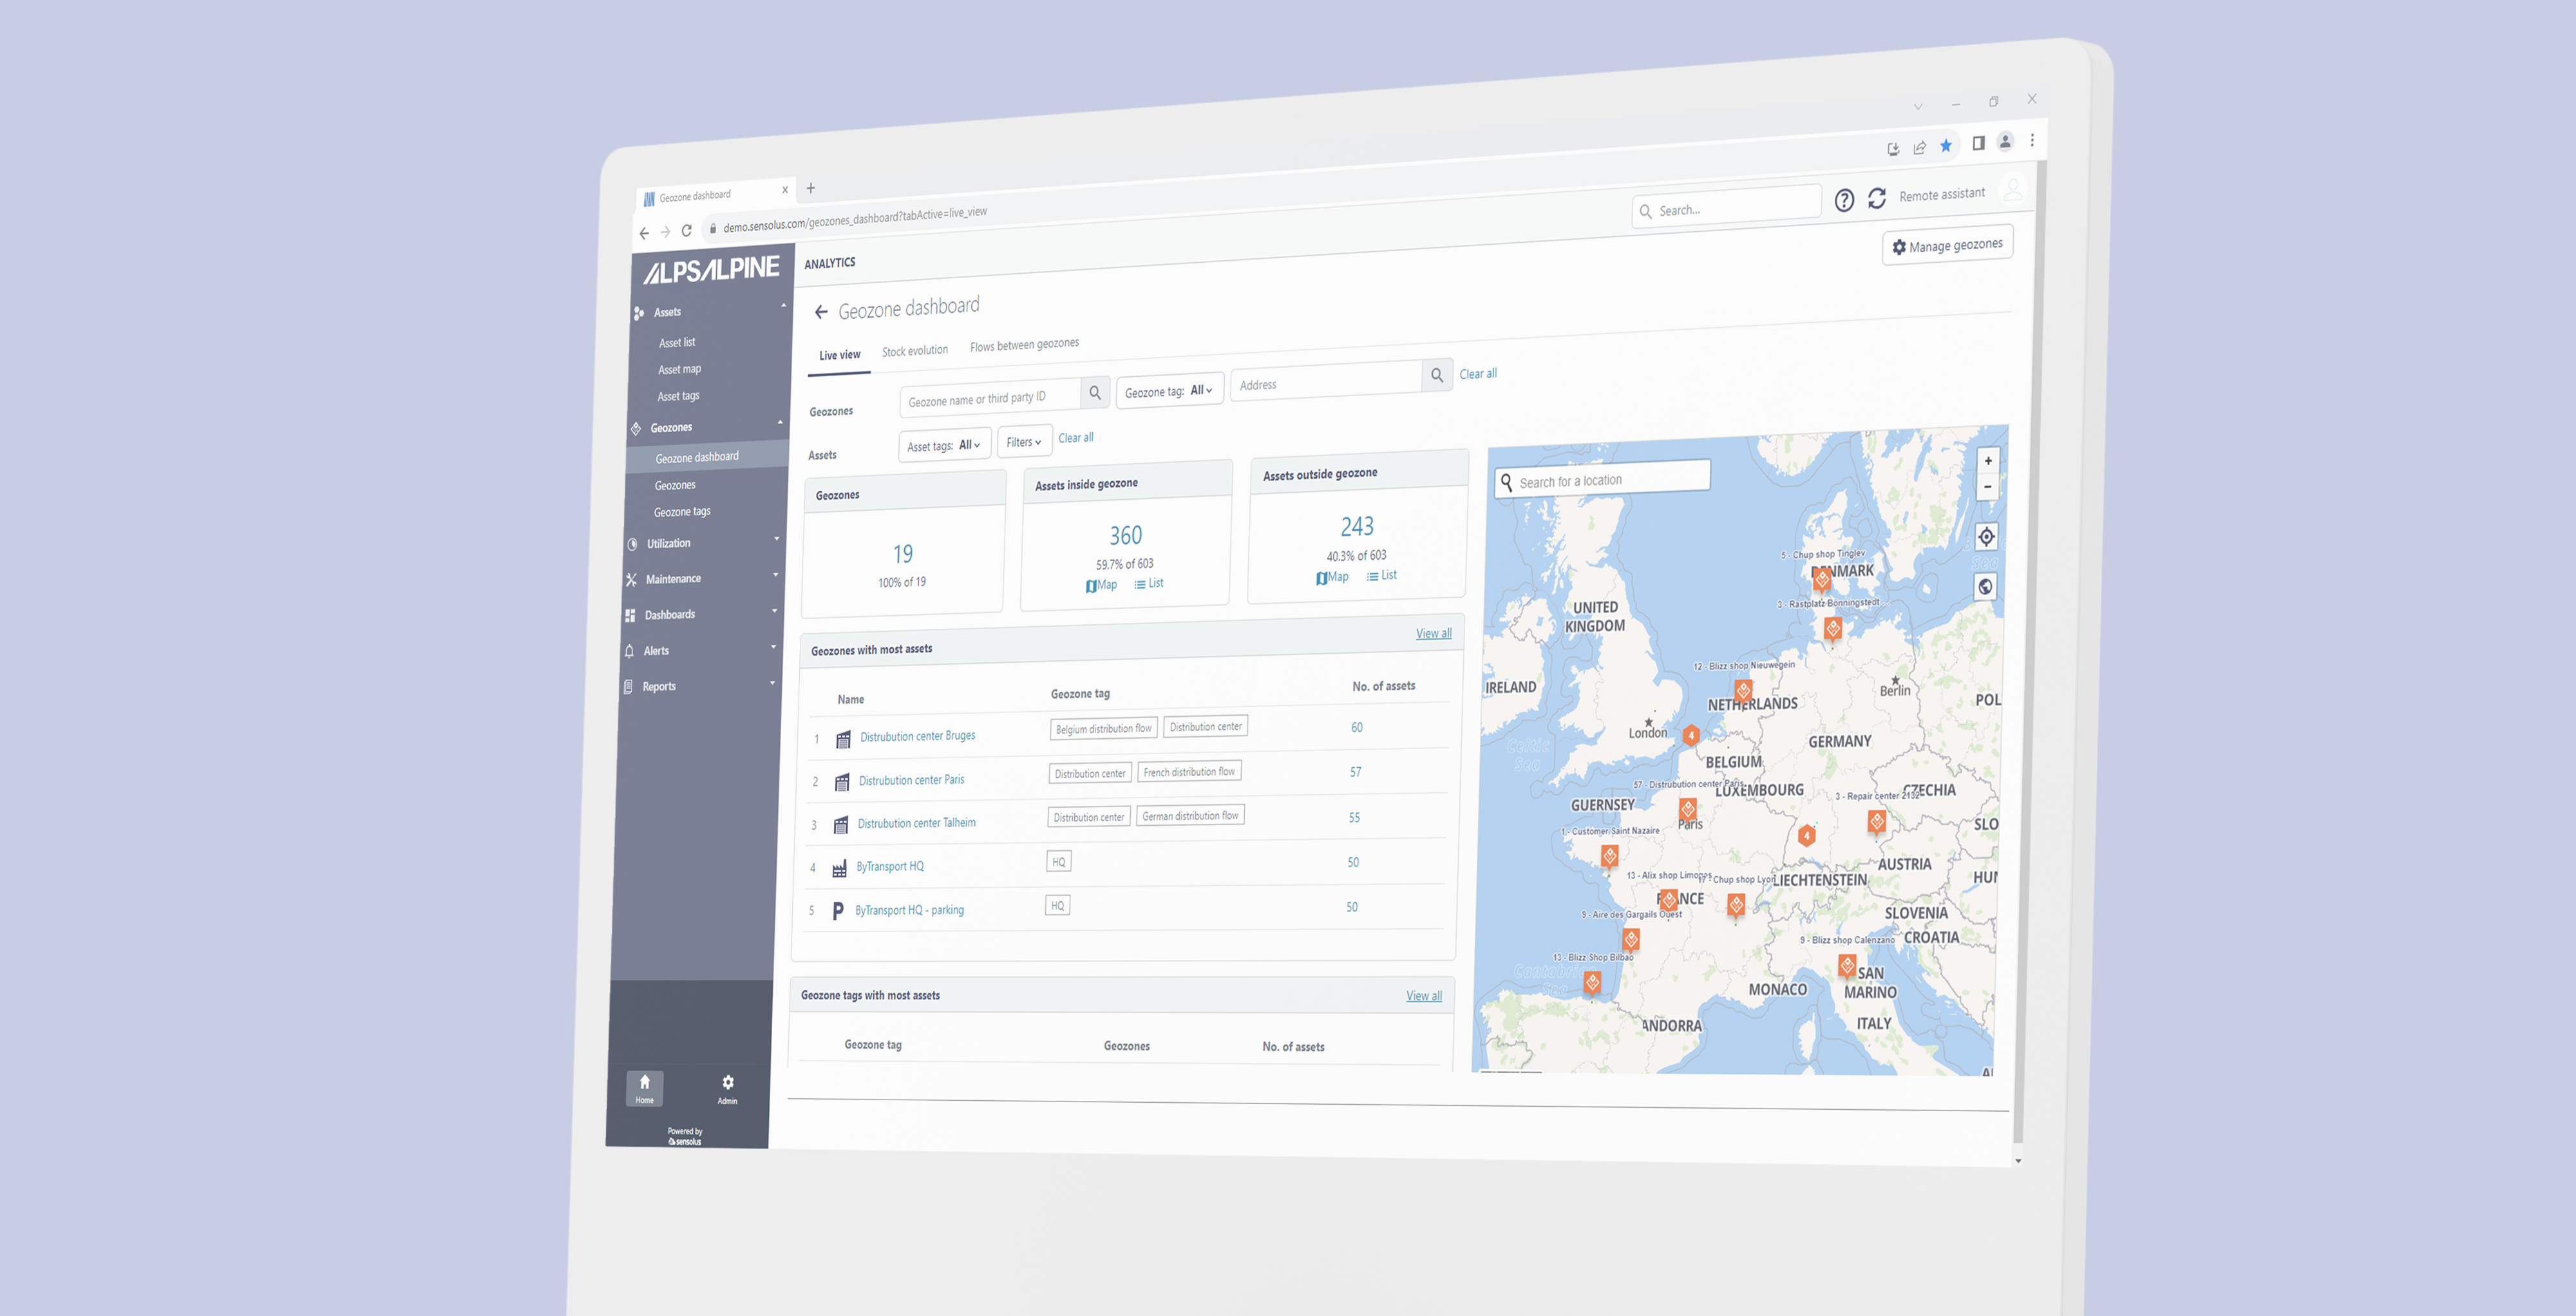
Task: Click the refresh icon beside Remote assistant
Action: point(1877,198)
